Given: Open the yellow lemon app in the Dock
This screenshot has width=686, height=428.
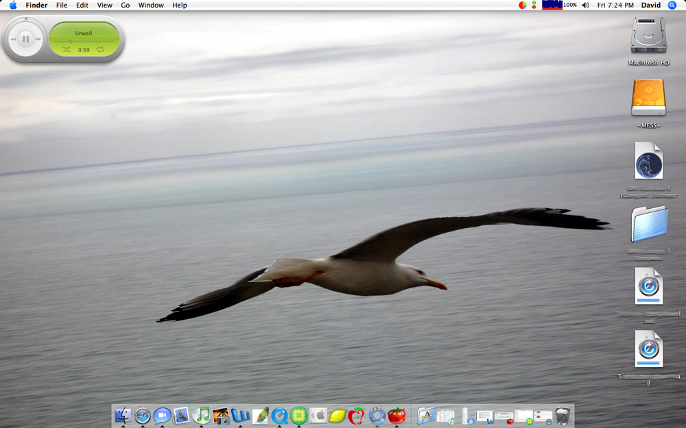Looking at the screenshot, I should (338, 416).
